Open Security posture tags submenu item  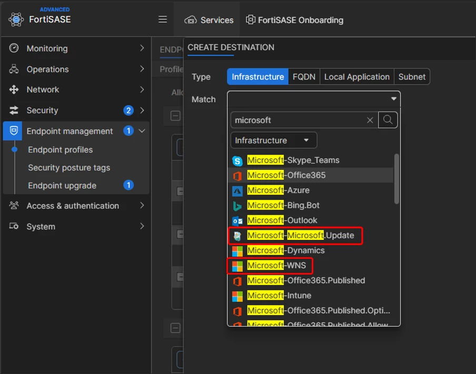click(69, 167)
